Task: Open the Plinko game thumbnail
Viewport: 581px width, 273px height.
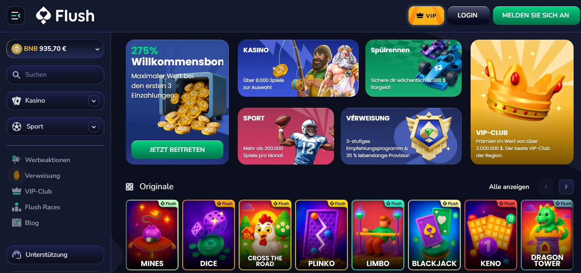Action: [x=321, y=235]
